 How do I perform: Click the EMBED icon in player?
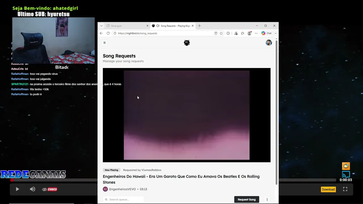tap(50, 189)
